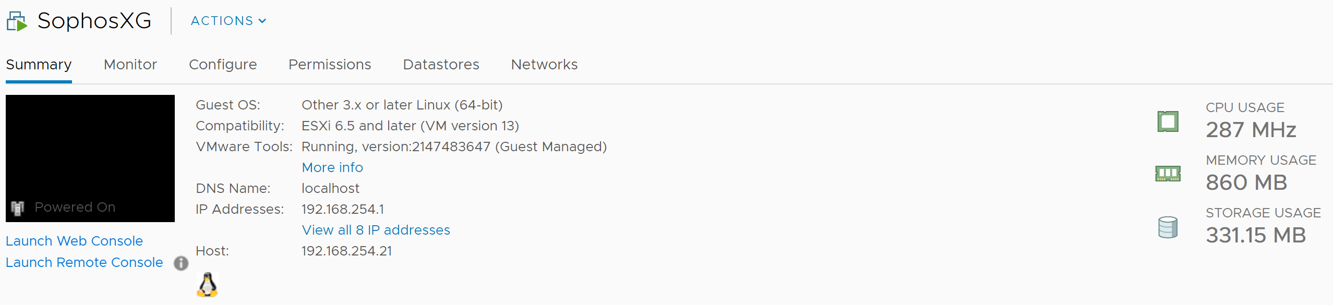Click the Linux penguin guest OS icon

[207, 285]
